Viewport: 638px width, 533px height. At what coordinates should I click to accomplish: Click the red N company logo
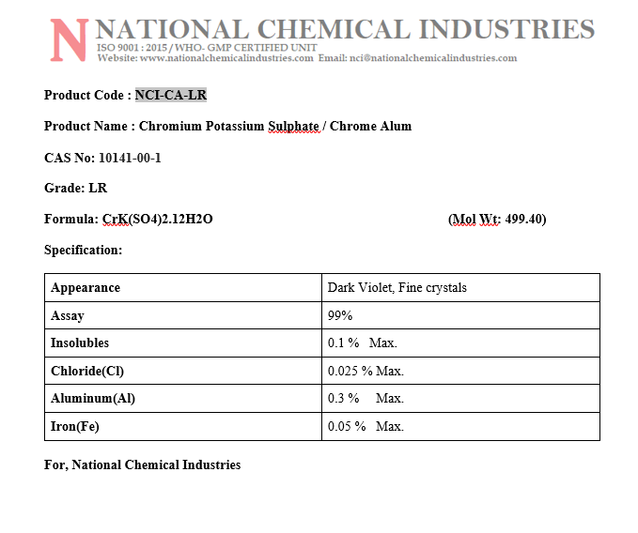(70, 40)
